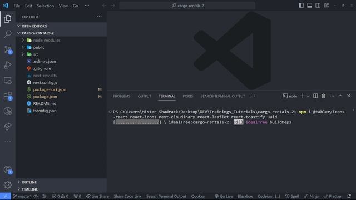Open next-env.d.ts file
Image resolution: width=356 pixels, height=200 pixels.
(61, 76)
